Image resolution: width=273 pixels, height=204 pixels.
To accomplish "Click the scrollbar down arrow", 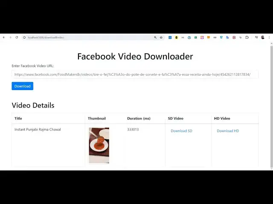I will [x=271, y=169].
